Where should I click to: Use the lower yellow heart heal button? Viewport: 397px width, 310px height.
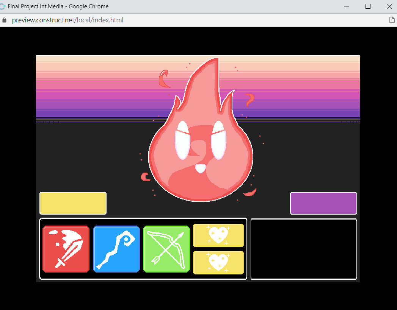pos(218,263)
